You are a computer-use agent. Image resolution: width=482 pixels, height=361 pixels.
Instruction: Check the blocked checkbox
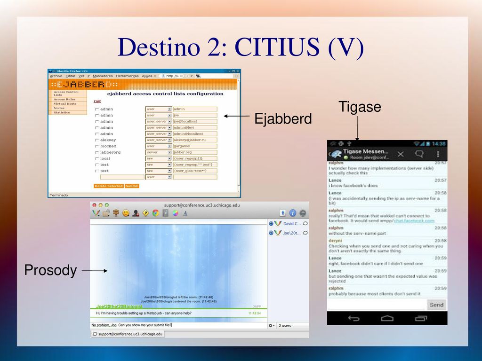97,146
